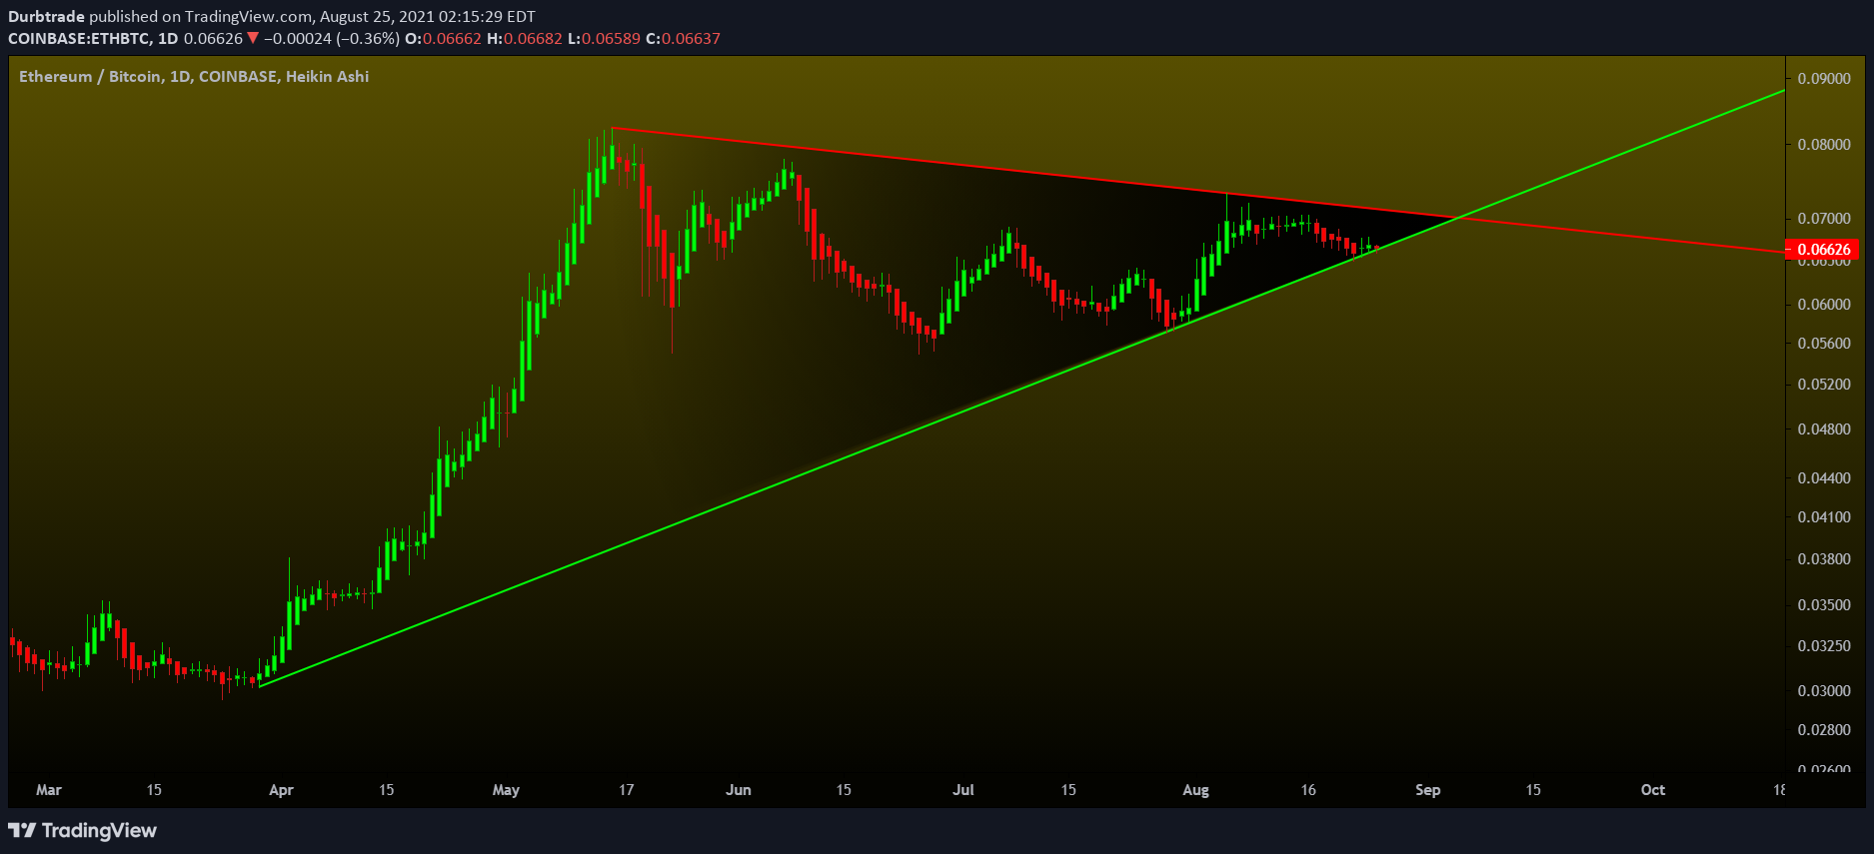Click the 0.03500 price axis label

point(1824,604)
